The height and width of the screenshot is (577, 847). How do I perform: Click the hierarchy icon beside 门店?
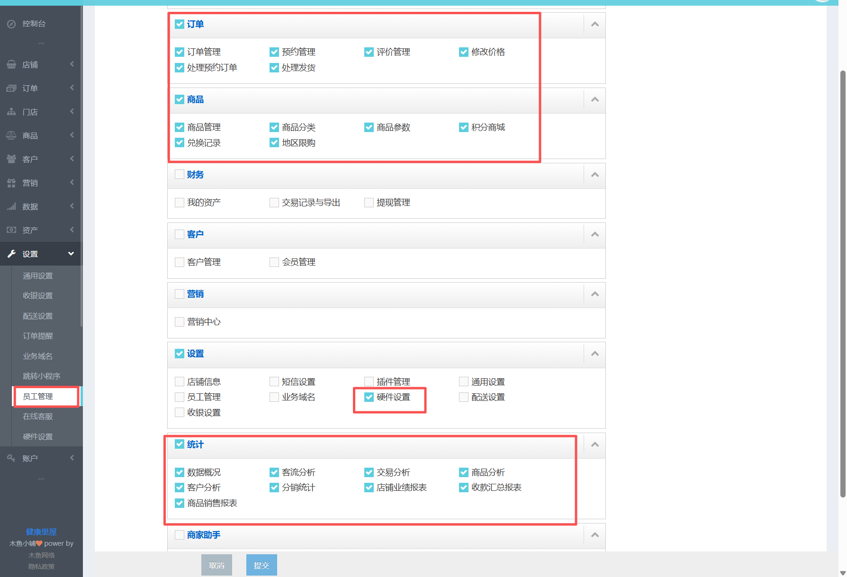(x=11, y=112)
